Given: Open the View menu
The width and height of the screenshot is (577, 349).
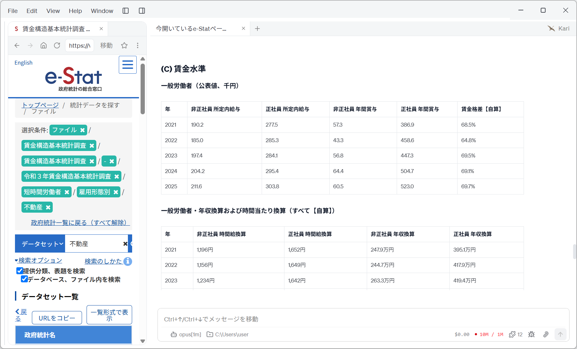Looking at the screenshot, I should point(53,11).
